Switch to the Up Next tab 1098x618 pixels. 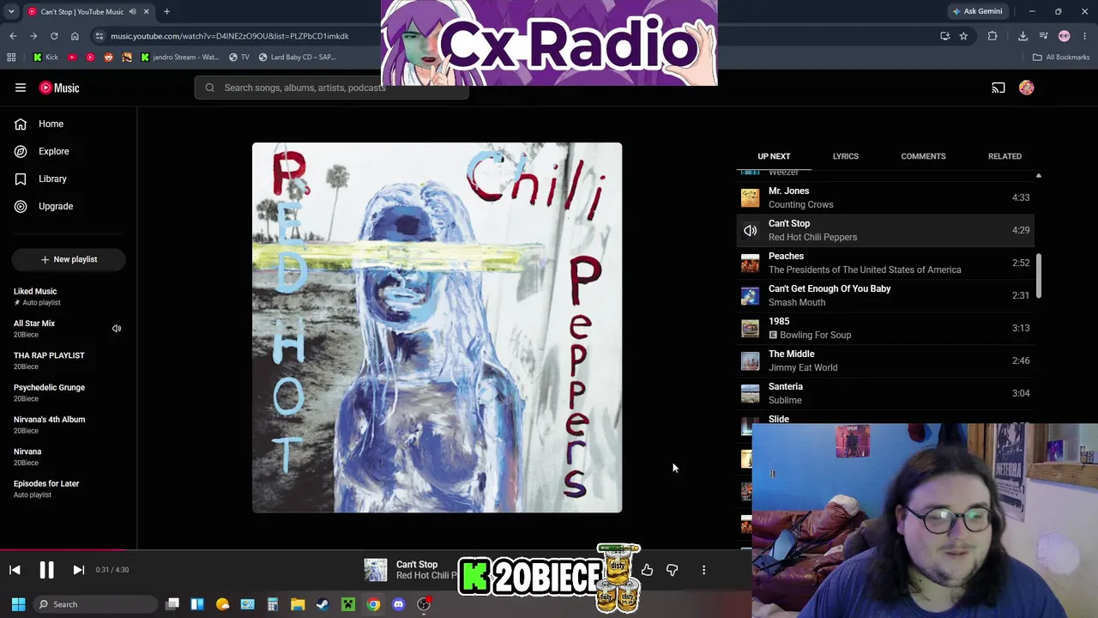774,156
